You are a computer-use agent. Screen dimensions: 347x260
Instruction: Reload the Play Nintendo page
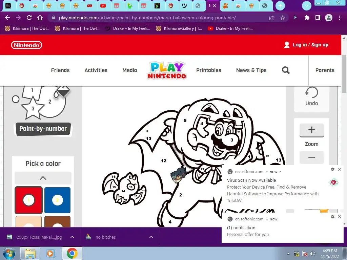[29, 18]
